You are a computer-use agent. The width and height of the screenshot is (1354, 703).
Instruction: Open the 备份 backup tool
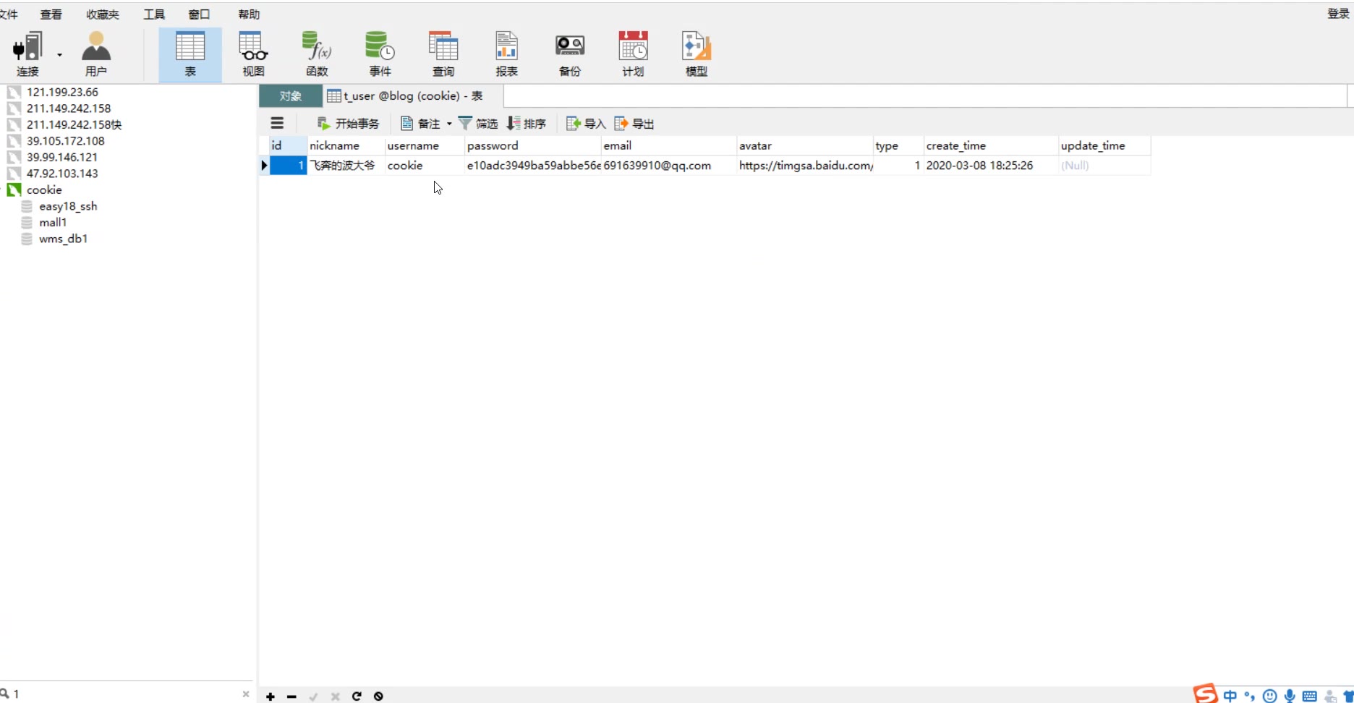570,54
